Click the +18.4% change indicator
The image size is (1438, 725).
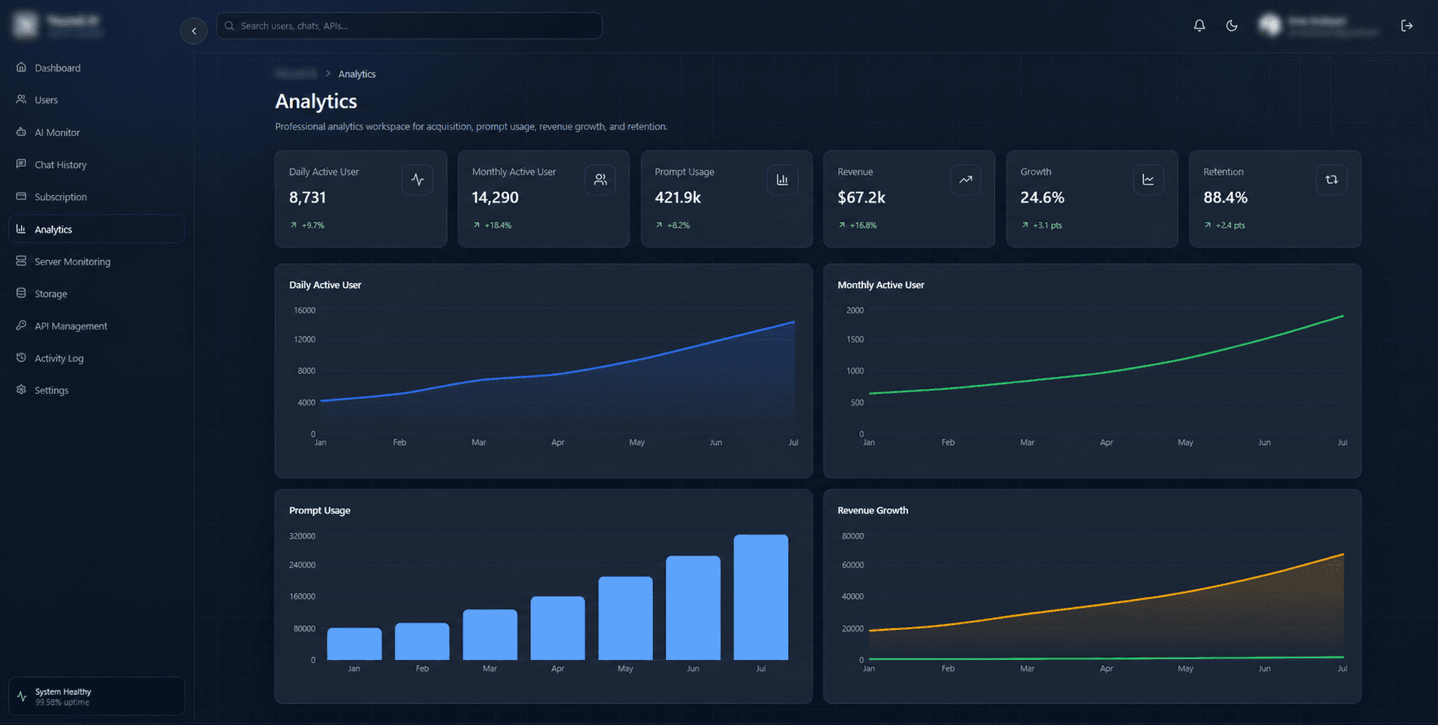point(492,225)
